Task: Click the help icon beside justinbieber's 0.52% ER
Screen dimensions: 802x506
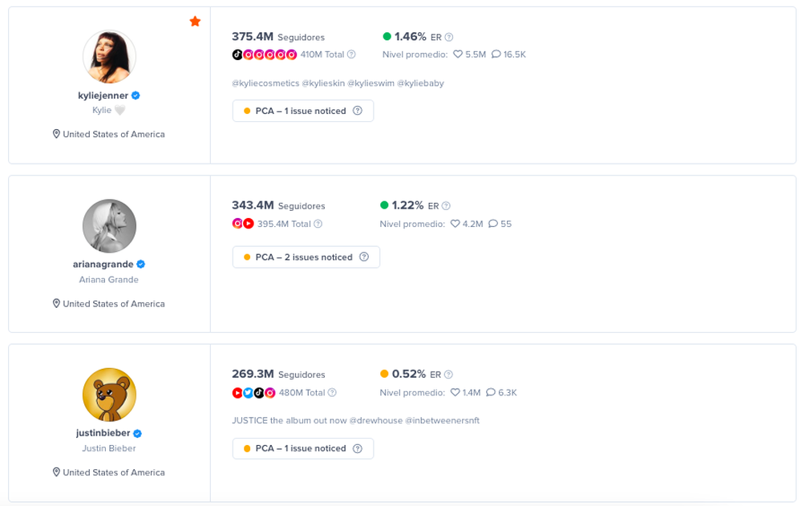Action: coord(448,374)
